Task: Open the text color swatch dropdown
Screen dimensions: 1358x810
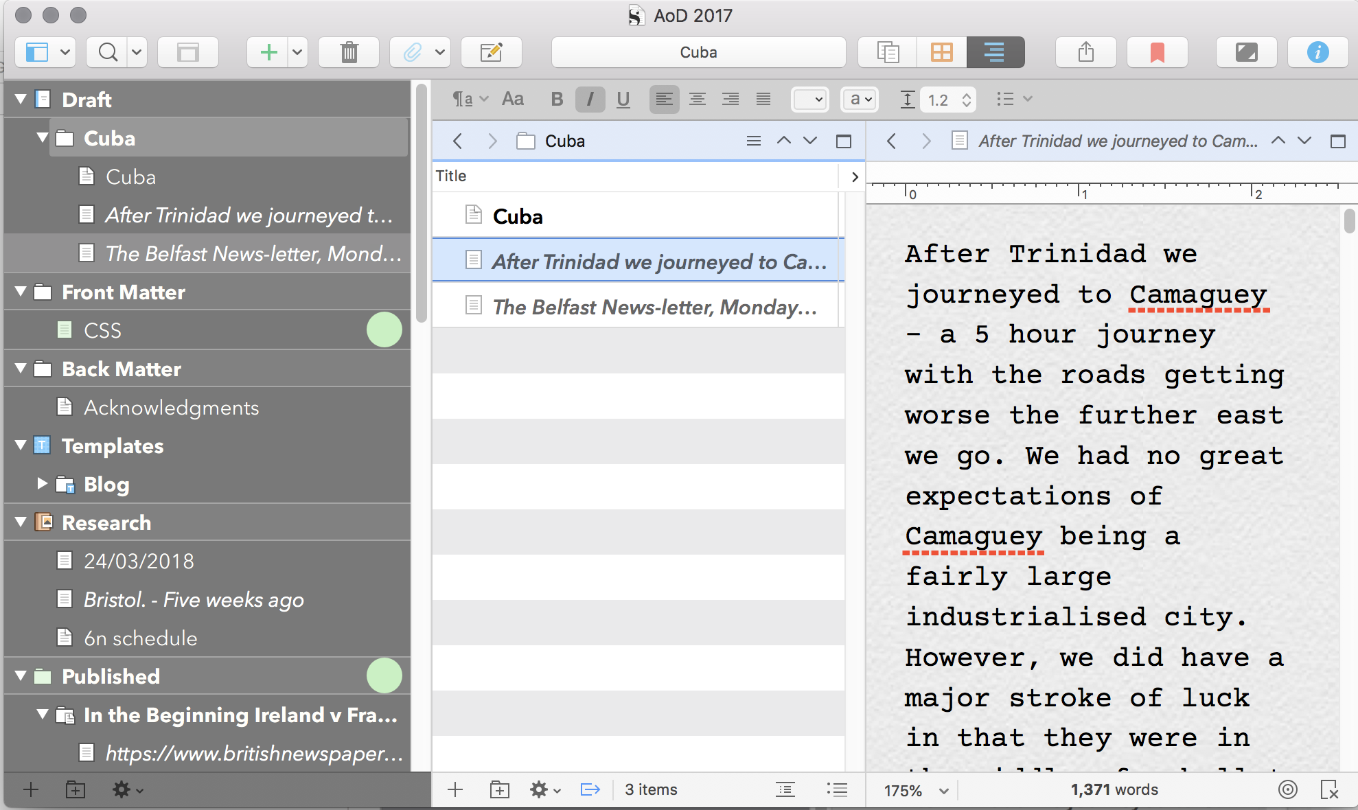Action: pos(810,100)
